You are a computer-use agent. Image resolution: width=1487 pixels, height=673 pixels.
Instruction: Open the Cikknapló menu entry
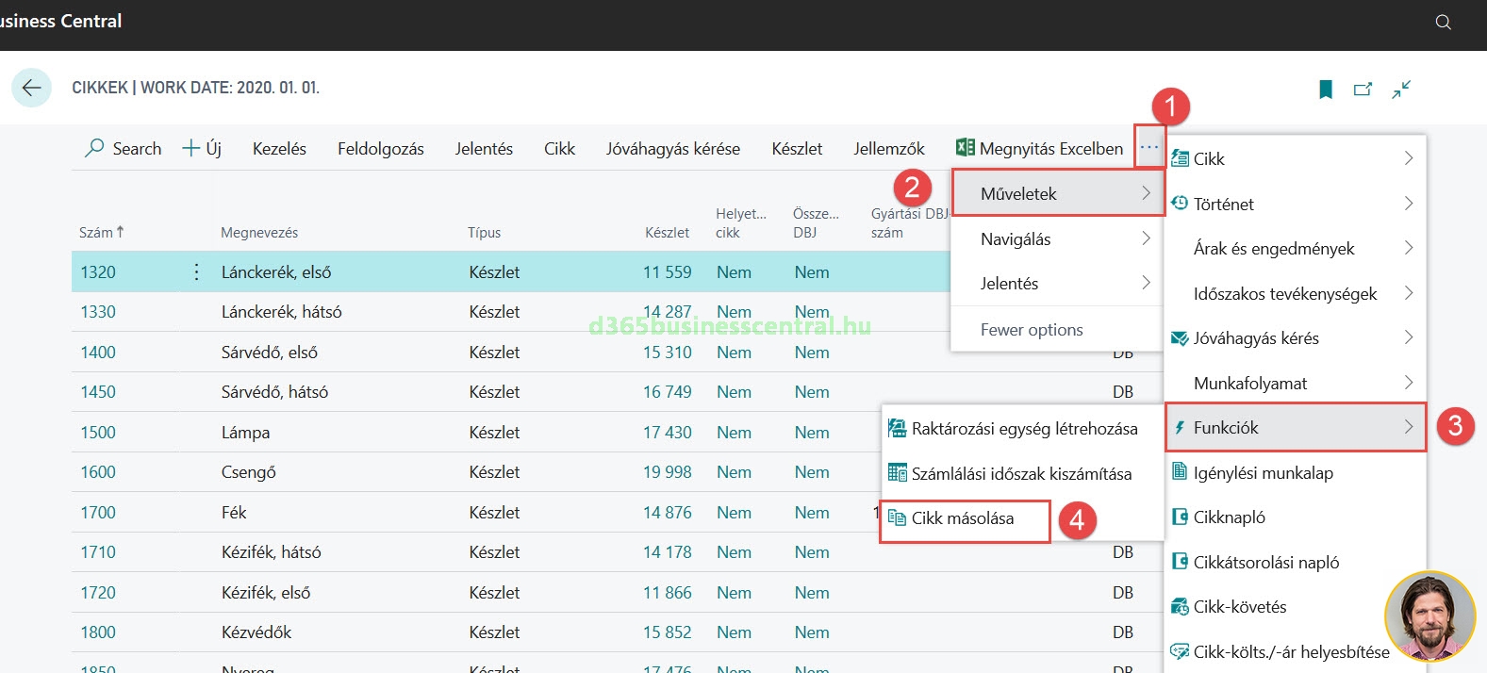point(1229,517)
